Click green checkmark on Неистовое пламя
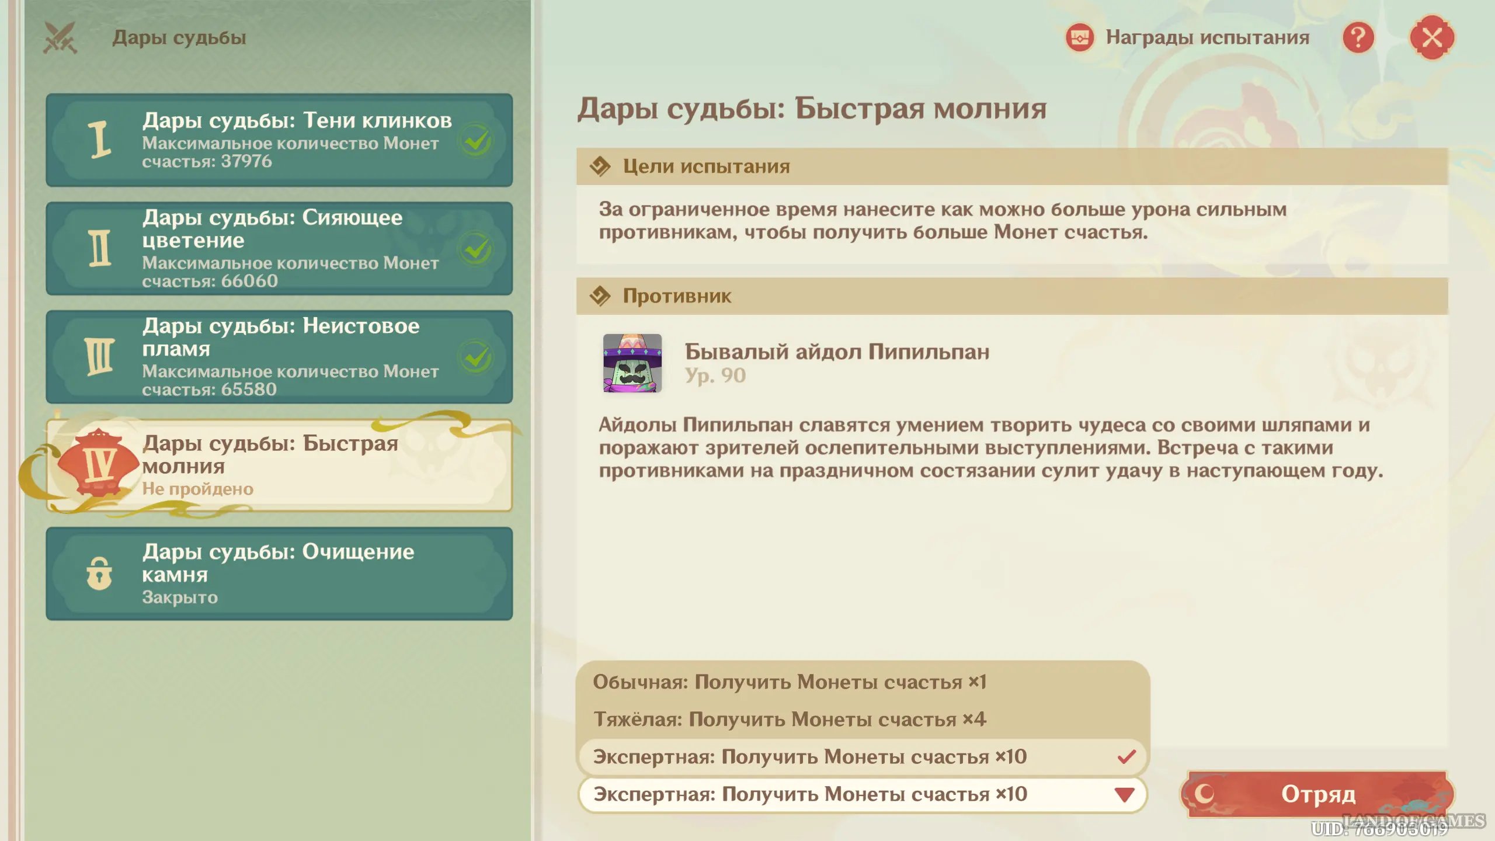This screenshot has height=841, width=1495. pos(477,357)
